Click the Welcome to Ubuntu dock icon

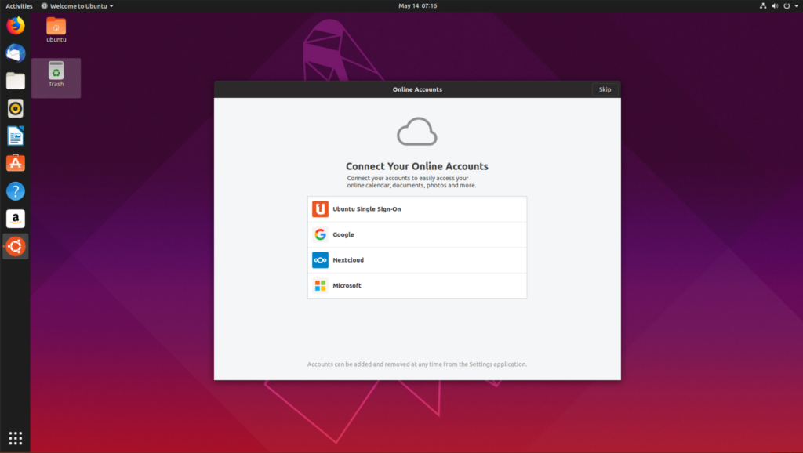coord(16,246)
